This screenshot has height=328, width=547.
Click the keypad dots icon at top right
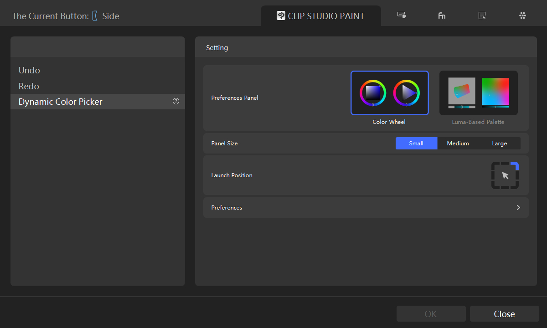point(522,15)
